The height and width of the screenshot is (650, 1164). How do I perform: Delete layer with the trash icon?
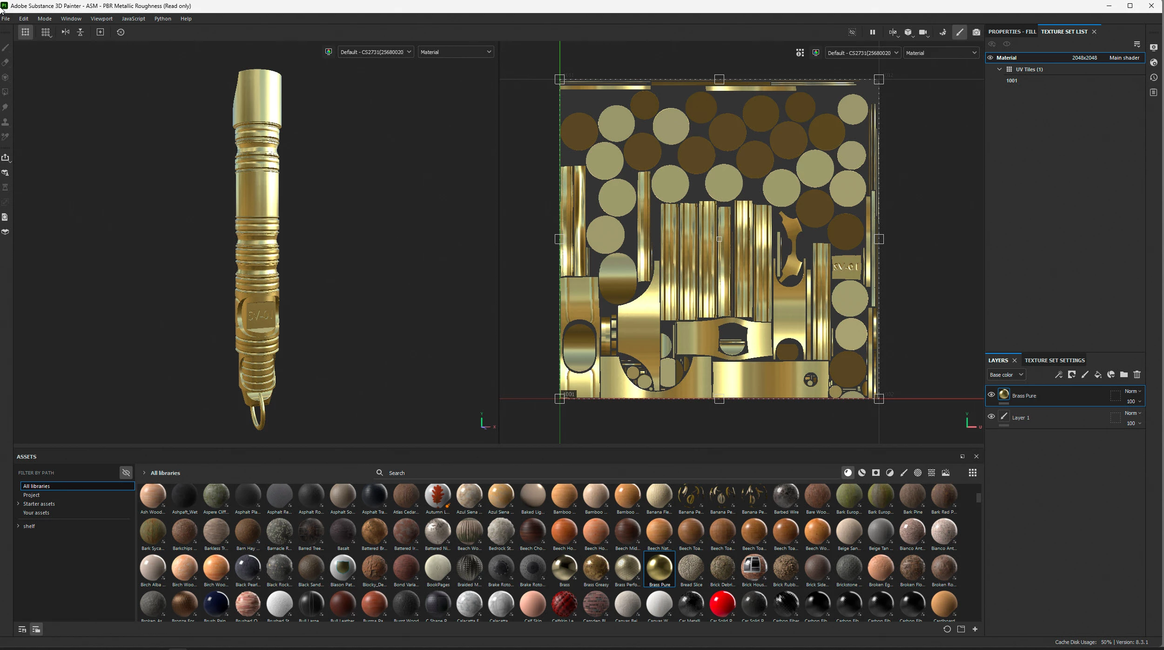[x=1137, y=375]
